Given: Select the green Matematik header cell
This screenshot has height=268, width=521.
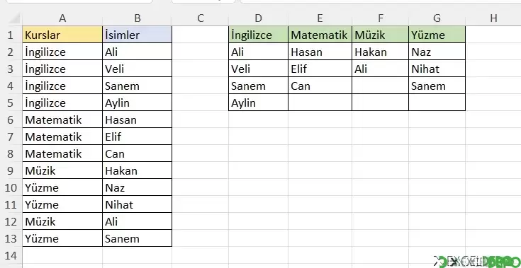Looking at the screenshot, I should pos(320,35).
